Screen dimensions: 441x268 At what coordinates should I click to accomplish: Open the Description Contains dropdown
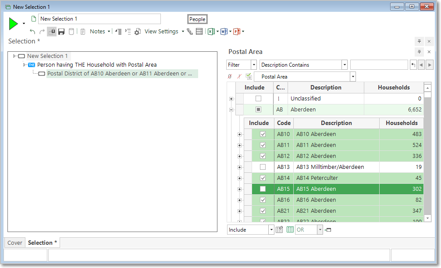pos(345,65)
